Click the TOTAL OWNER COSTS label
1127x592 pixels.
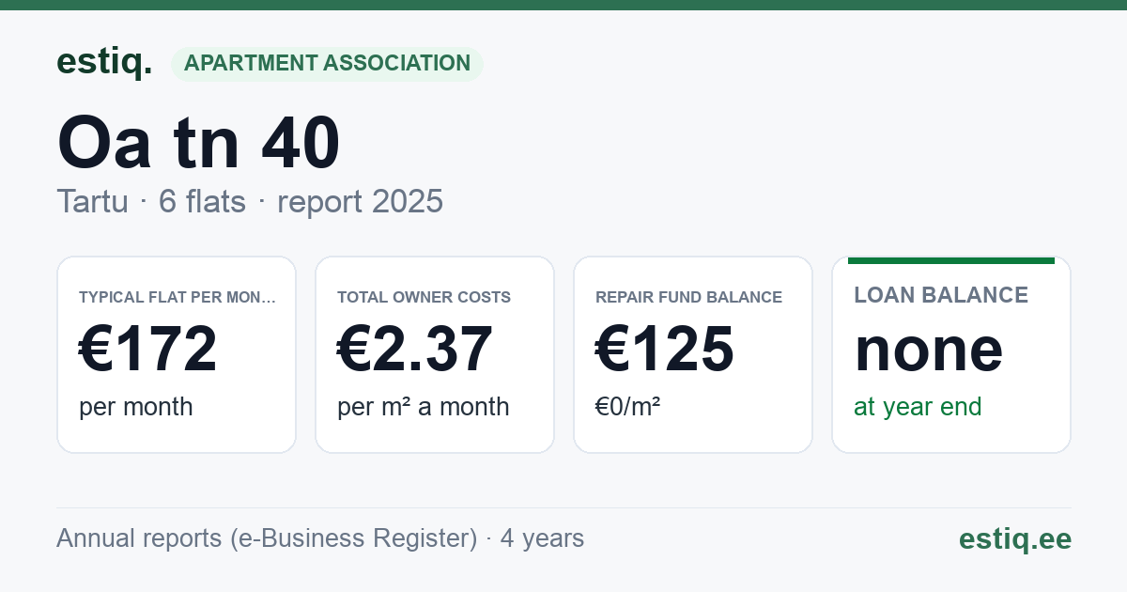pos(424,297)
